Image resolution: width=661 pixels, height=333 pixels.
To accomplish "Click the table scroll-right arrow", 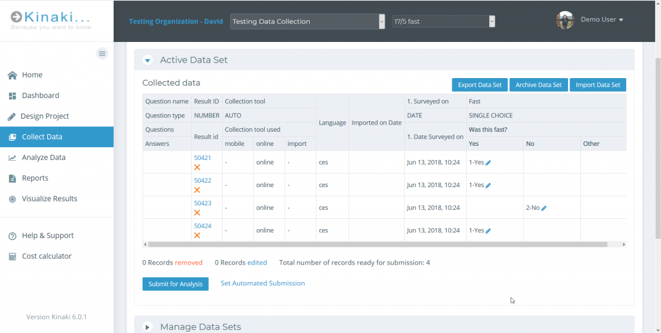I will click(x=624, y=245).
